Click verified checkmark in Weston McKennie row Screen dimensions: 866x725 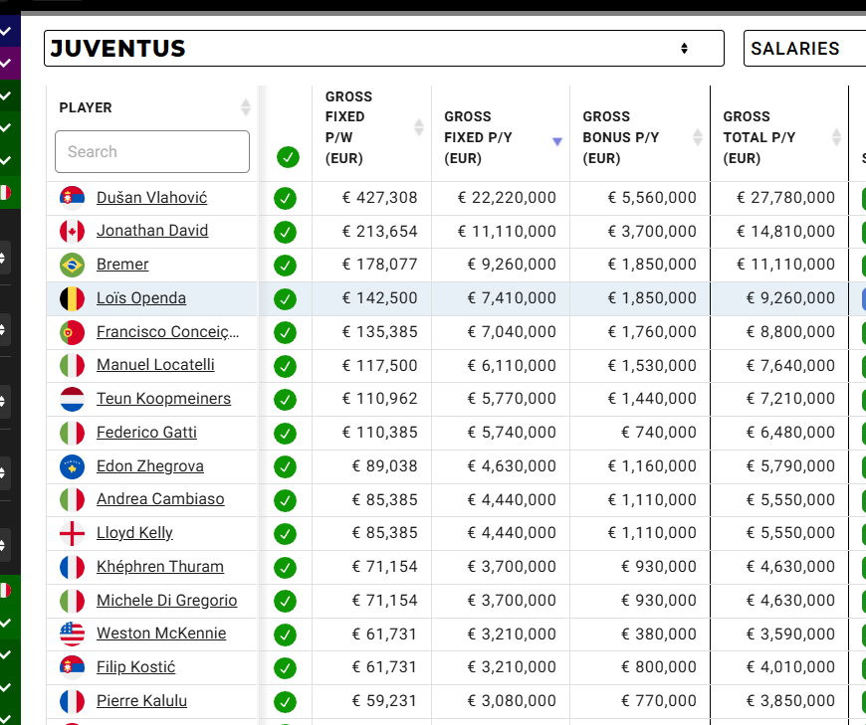coord(285,634)
